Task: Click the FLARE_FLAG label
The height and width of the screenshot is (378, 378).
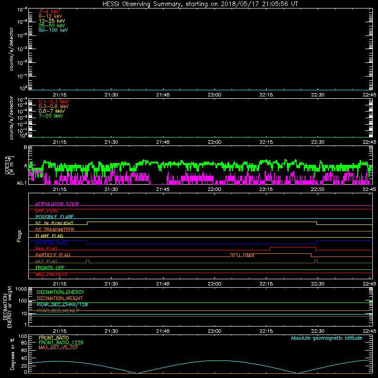Action: 49,236
